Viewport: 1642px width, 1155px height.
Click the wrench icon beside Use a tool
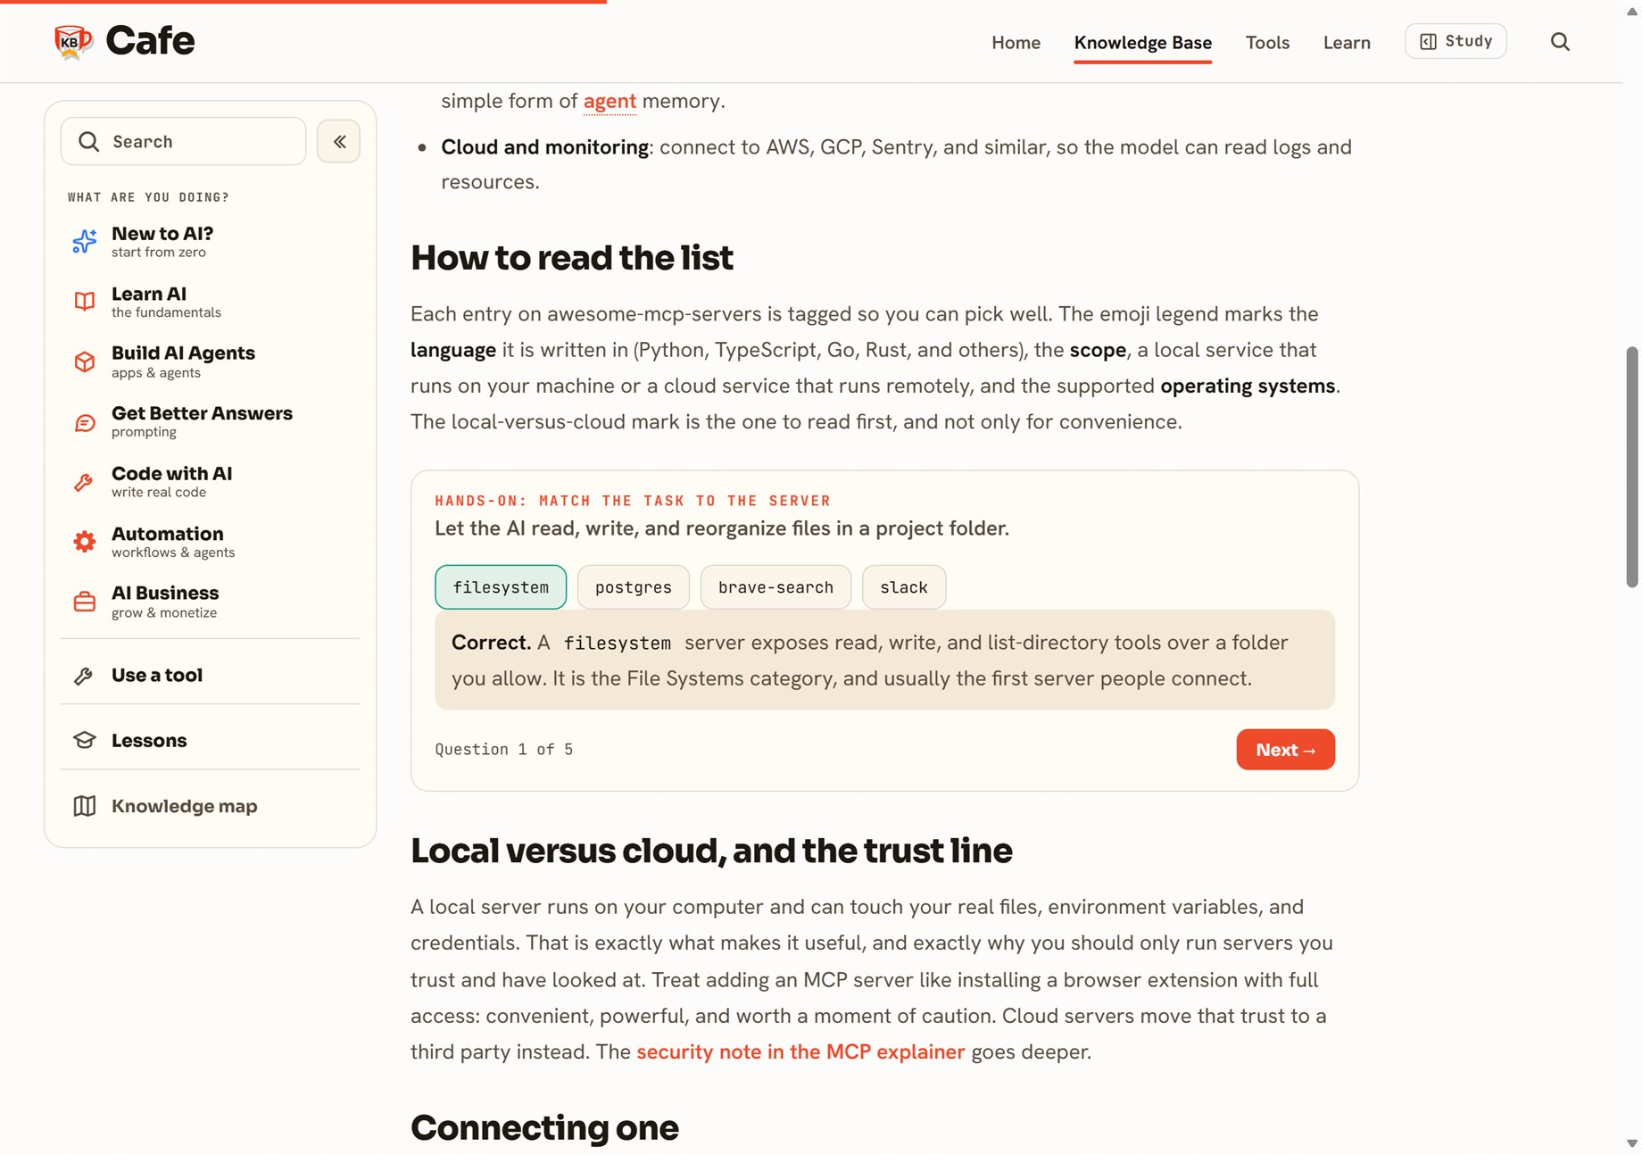(84, 676)
